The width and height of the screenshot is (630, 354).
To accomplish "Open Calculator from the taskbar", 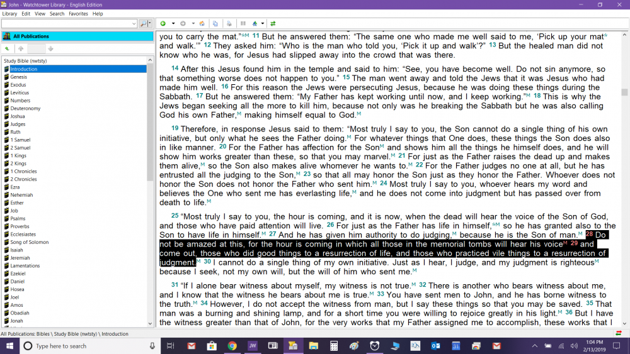I will tap(334, 346).
